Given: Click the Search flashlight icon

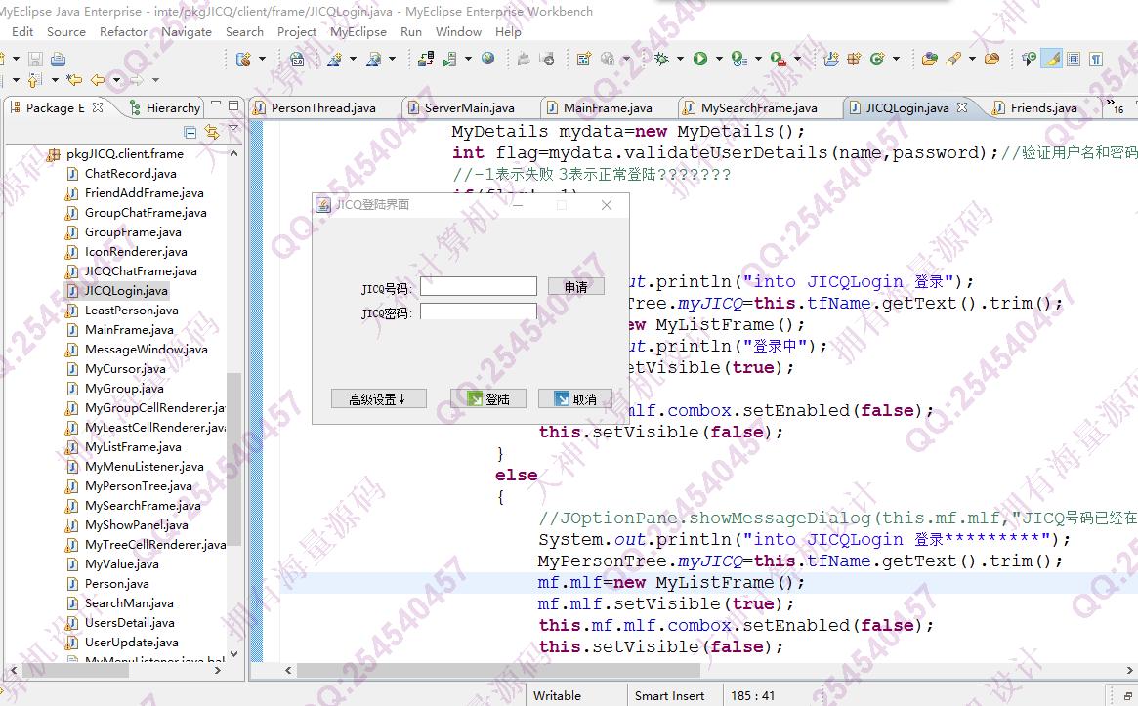Looking at the screenshot, I should (x=953, y=59).
